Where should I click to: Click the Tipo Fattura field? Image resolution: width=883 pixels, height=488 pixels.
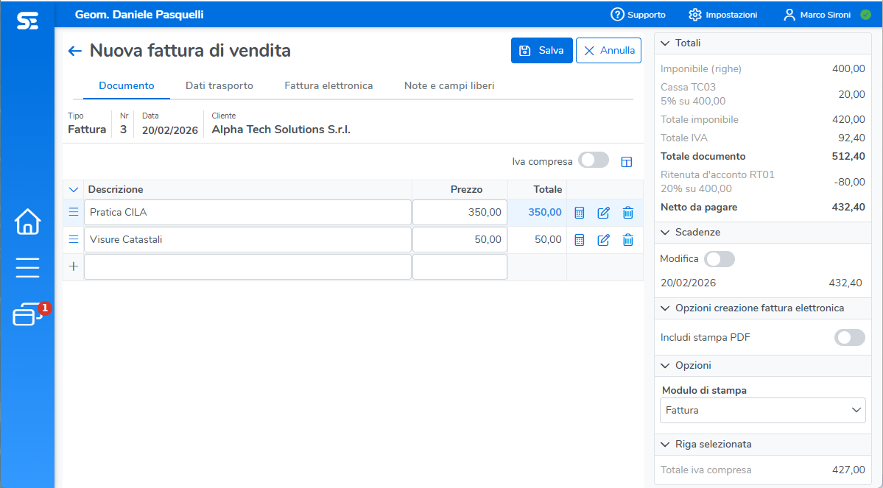pyautogui.click(x=87, y=124)
